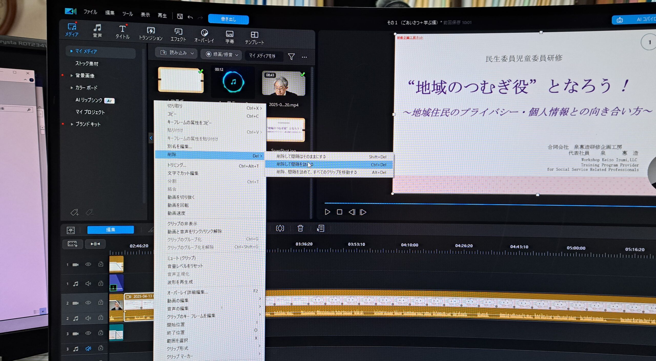This screenshot has height=361, width=656.
Task: Click the play button in preview
Action: 327,212
